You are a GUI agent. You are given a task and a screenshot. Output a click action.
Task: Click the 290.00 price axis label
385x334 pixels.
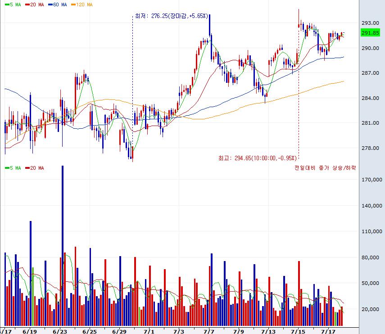pos(370,48)
